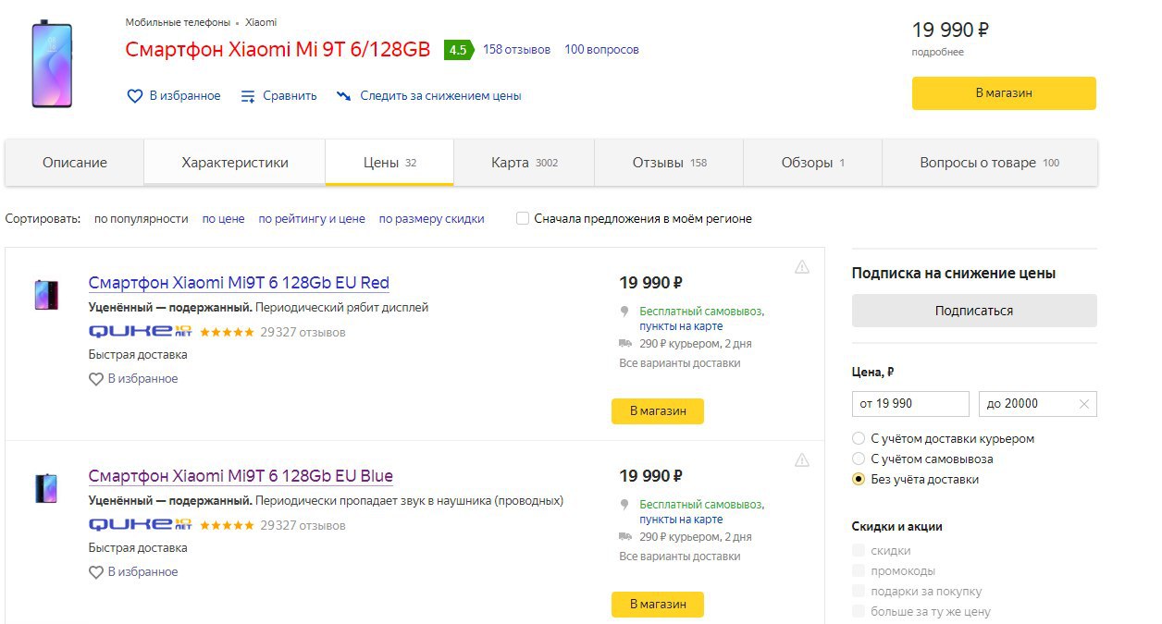Viewport: 1162px width, 624px height.
Task: Click the Подписаться button
Action: pos(974,311)
